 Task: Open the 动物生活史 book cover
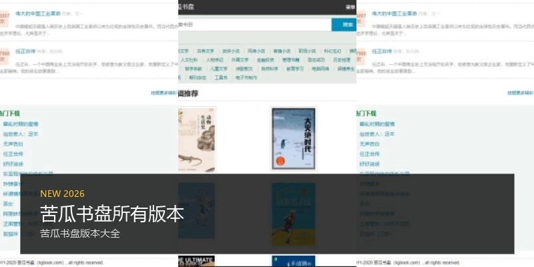[196, 139]
